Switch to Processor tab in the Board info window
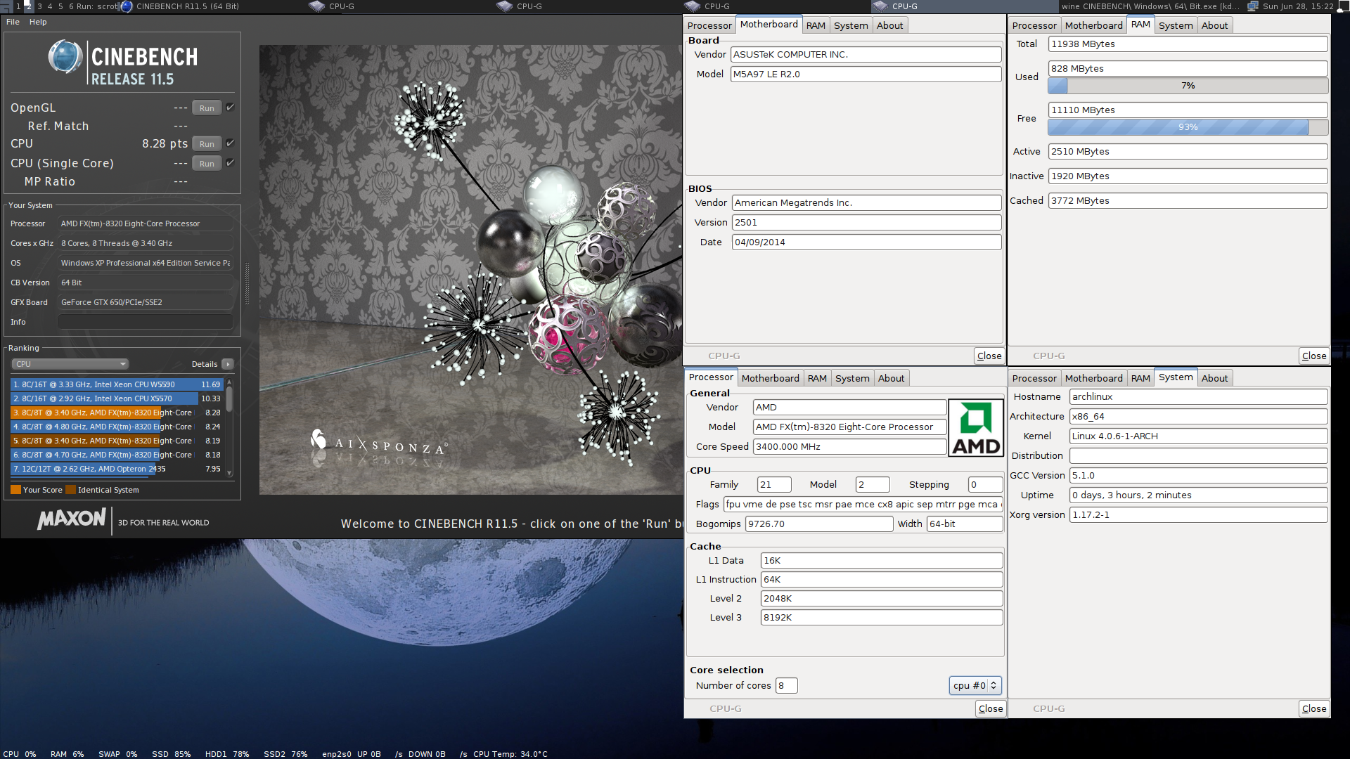 click(709, 25)
